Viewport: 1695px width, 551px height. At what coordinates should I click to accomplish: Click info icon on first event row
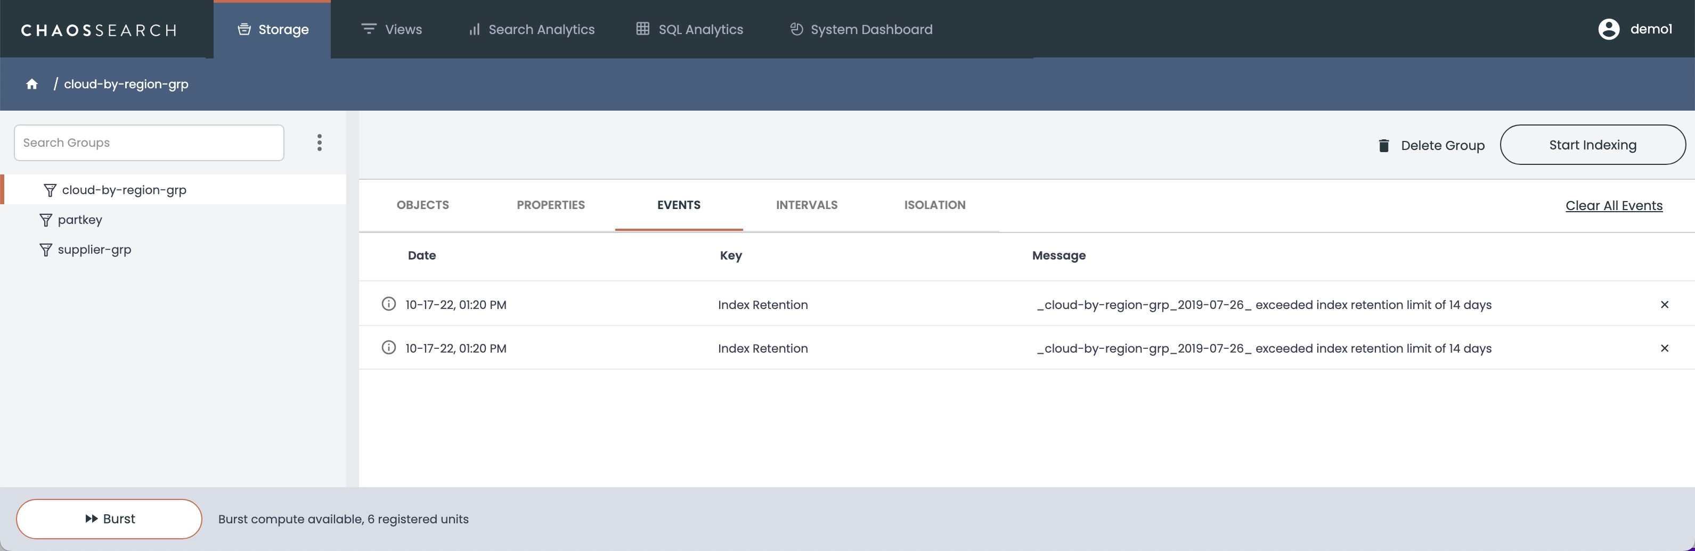tap(389, 303)
